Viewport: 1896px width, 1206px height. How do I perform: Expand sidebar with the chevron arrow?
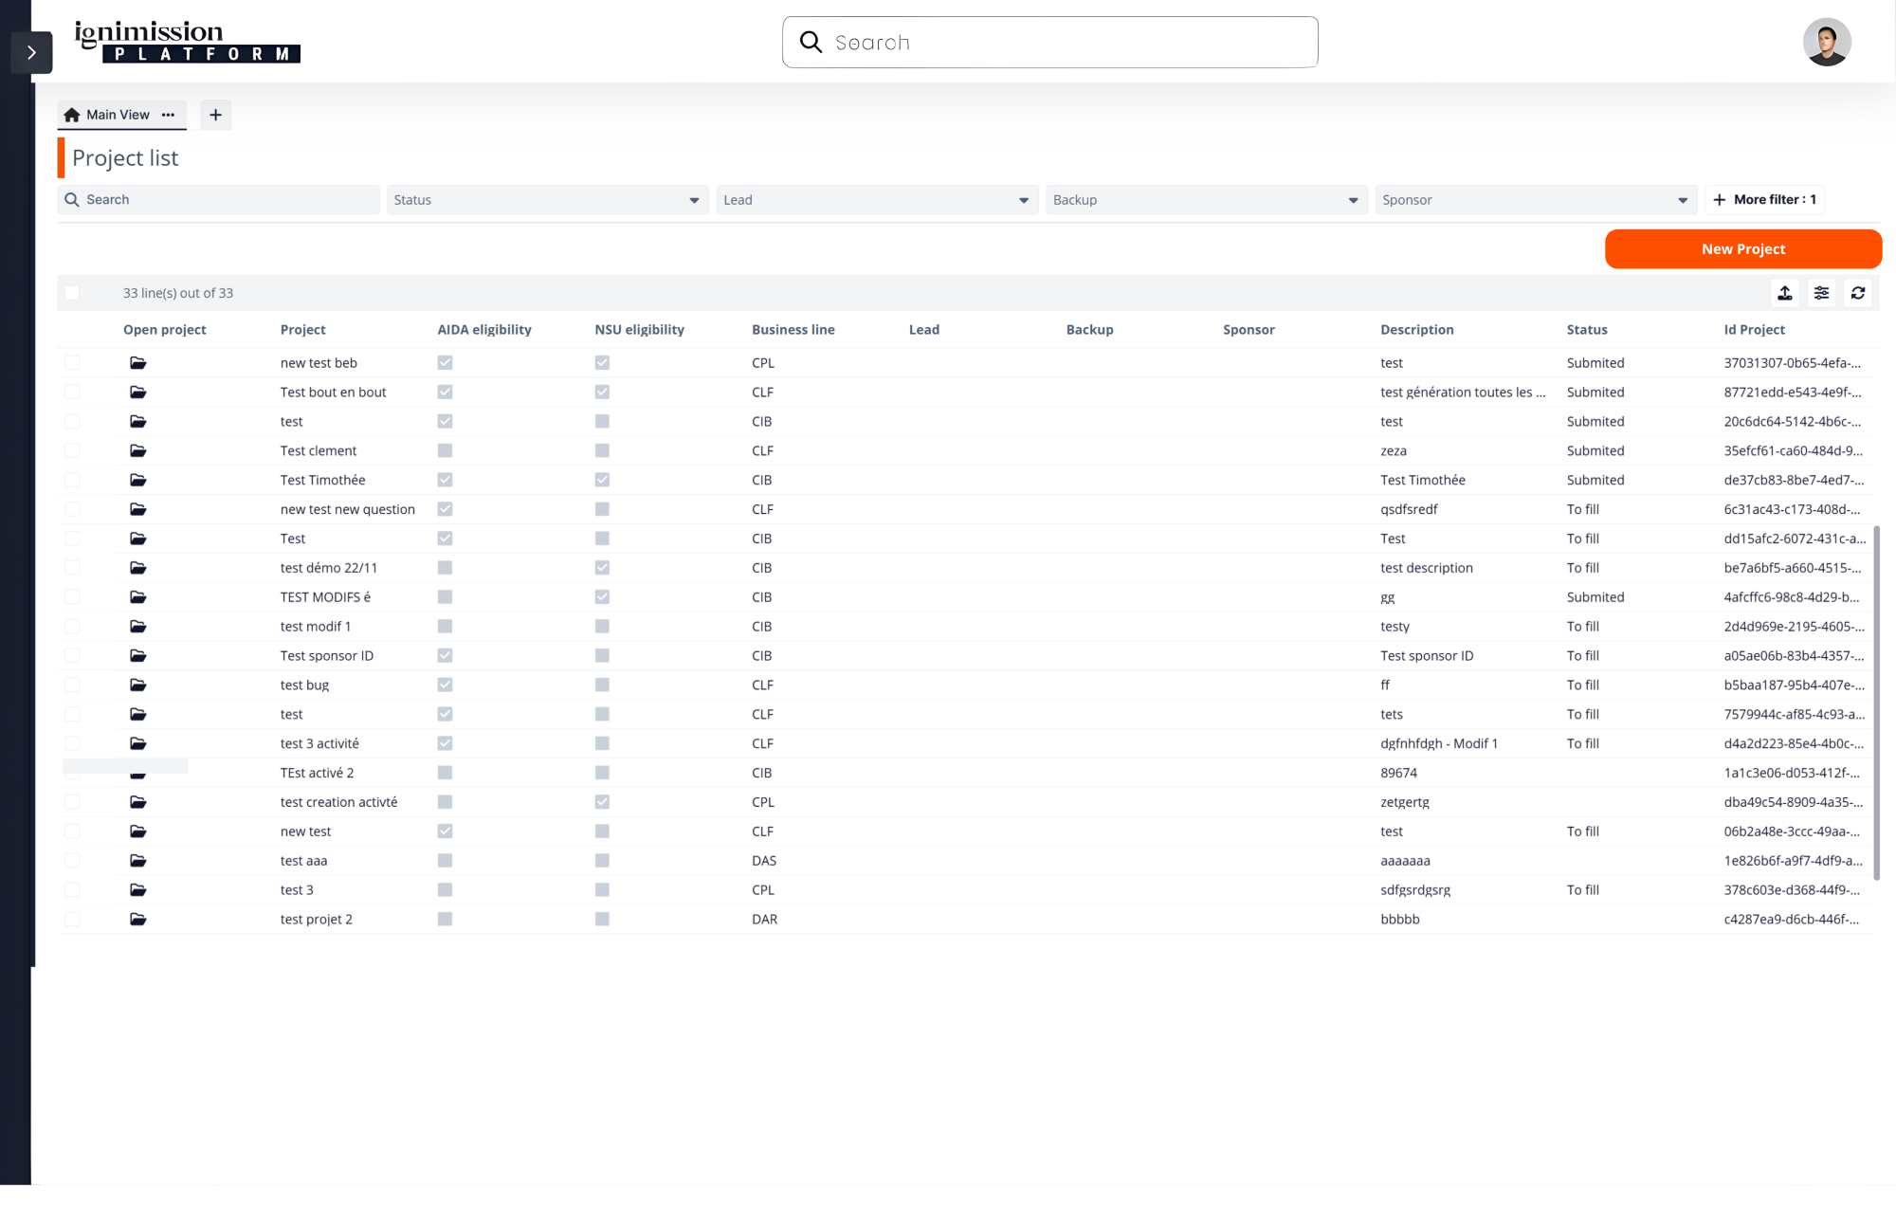(31, 53)
